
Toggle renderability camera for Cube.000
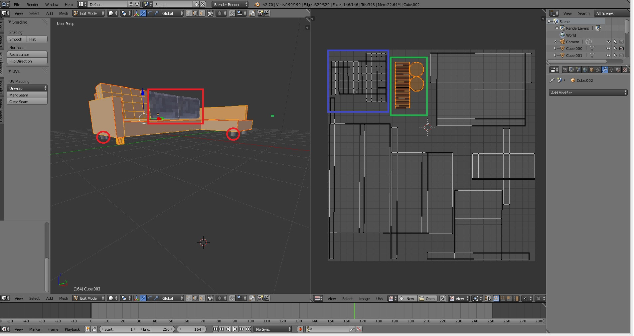621,49
